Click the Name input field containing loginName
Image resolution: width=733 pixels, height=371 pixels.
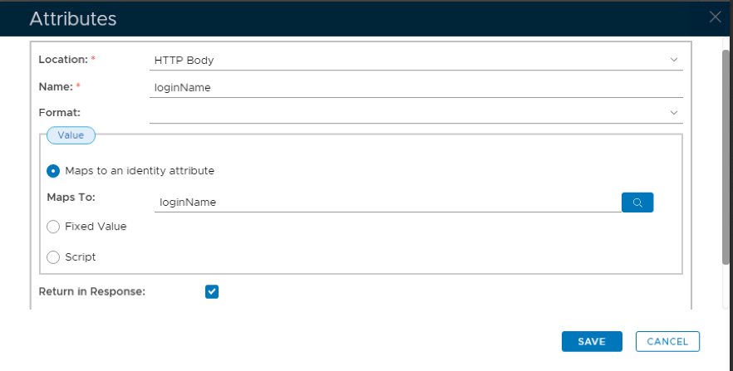click(x=416, y=86)
